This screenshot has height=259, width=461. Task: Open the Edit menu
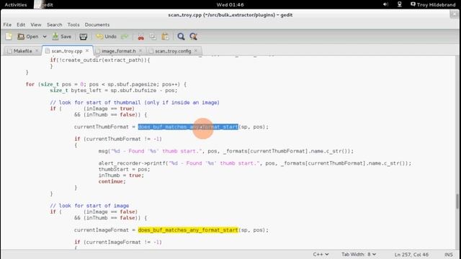(x=21, y=24)
